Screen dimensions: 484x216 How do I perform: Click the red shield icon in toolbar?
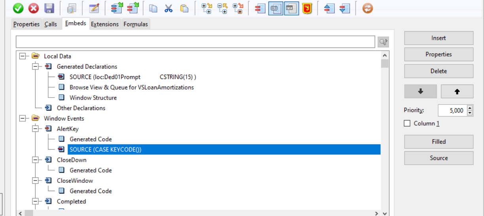tap(307, 8)
